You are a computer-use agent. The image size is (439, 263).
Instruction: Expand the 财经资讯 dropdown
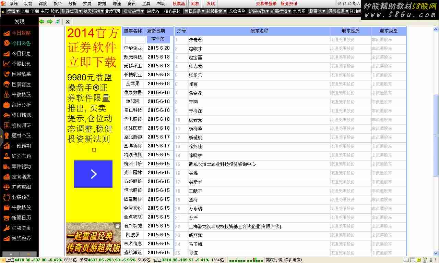[x=71, y=11]
